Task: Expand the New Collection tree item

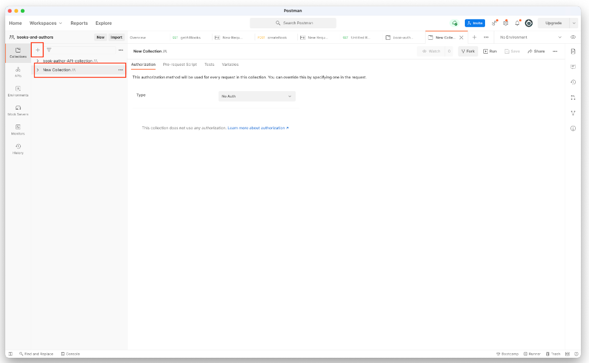Action: pyautogui.click(x=38, y=70)
